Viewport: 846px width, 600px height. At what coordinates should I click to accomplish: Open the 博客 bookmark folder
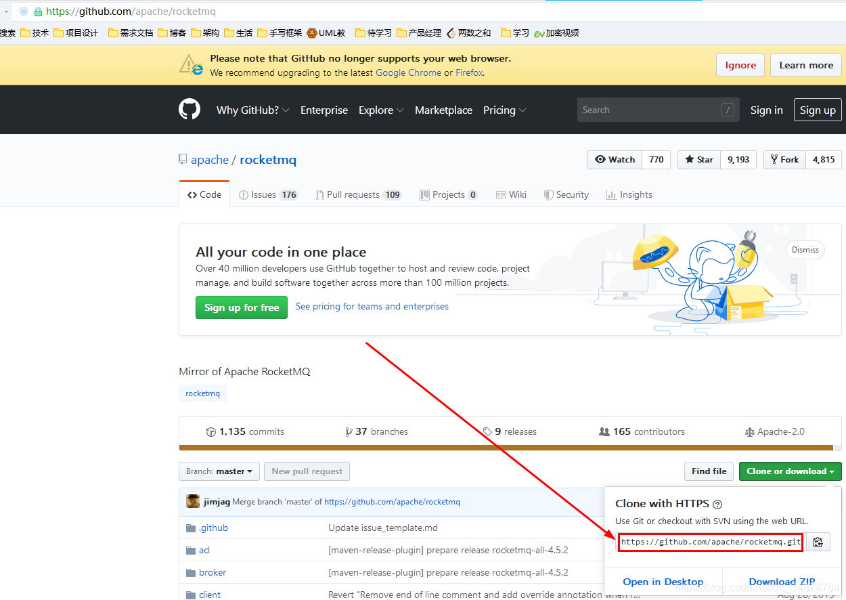(x=172, y=33)
